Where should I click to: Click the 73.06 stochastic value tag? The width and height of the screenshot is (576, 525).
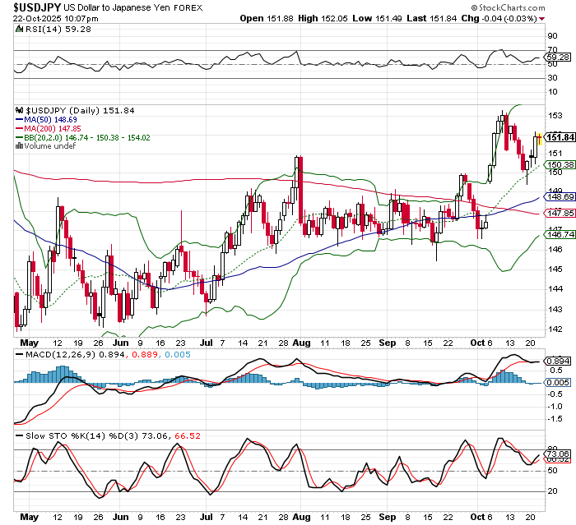[x=558, y=454]
